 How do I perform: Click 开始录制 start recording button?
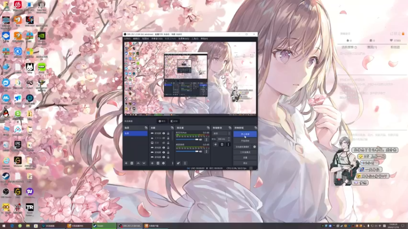pos(245,141)
